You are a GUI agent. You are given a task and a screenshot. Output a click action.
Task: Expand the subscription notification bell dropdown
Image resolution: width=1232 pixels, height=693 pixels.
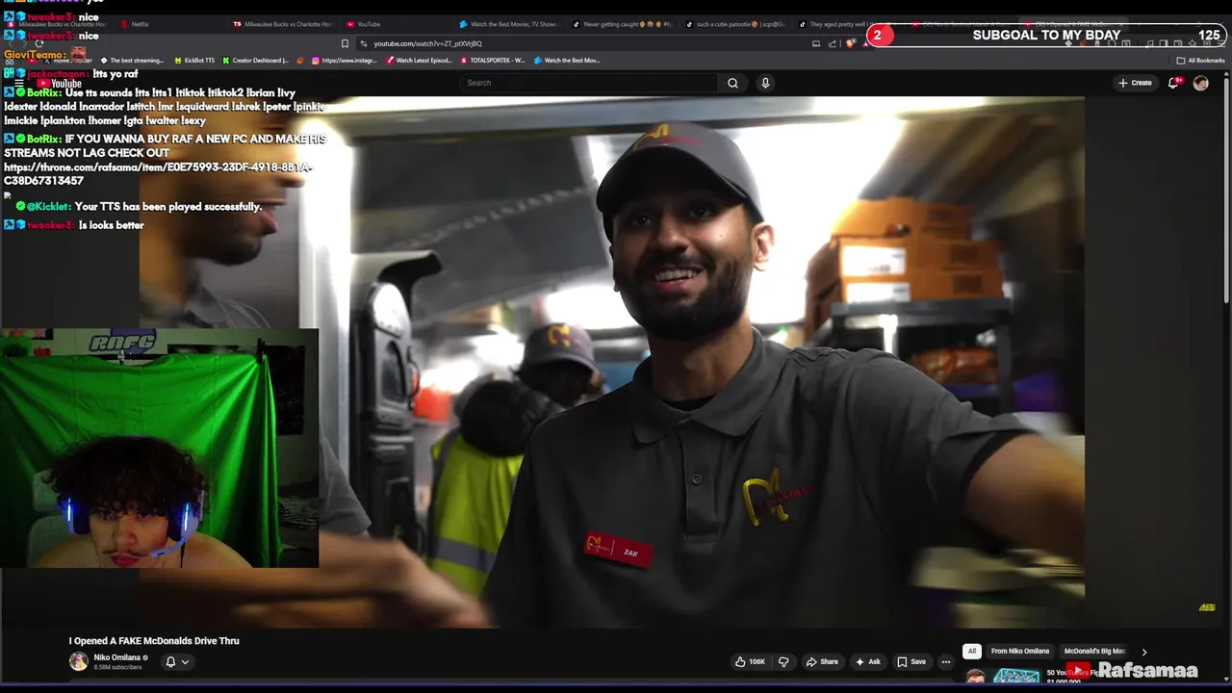pyautogui.click(x=177, y=661)
